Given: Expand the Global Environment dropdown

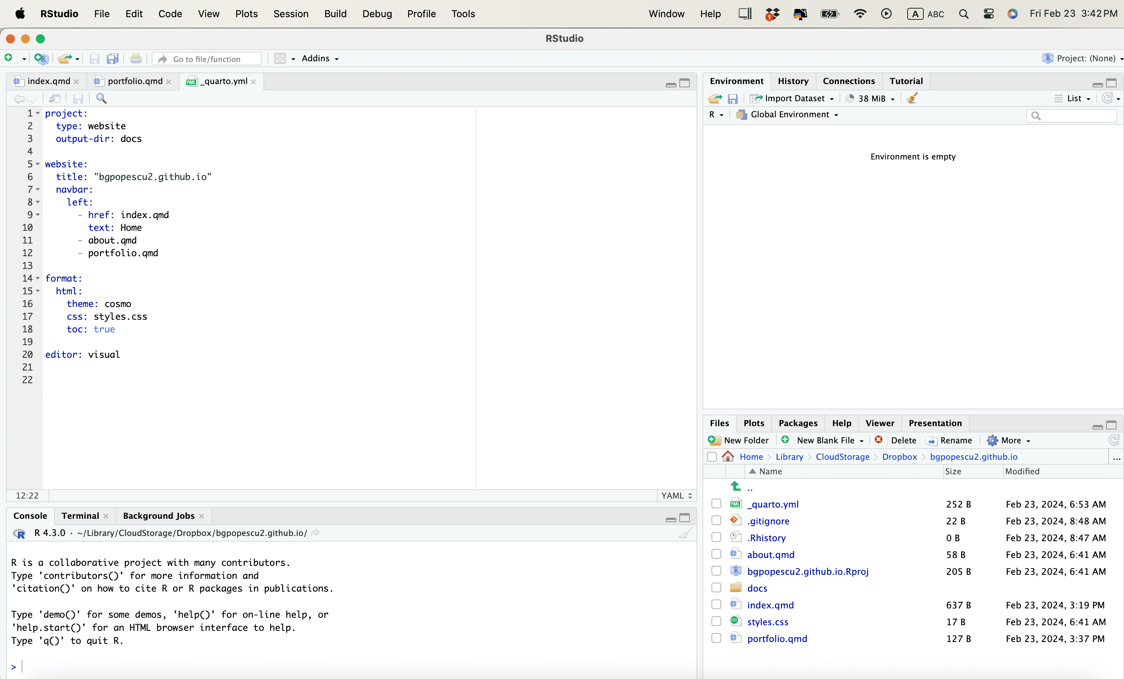Looking at the screenshot, I should [x=789, y=114].
